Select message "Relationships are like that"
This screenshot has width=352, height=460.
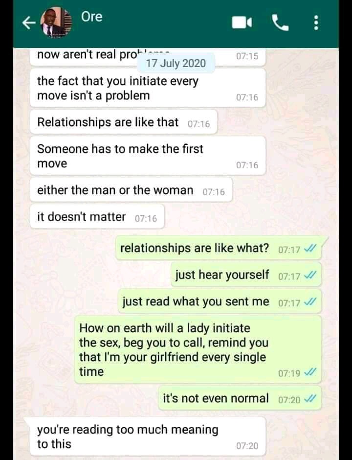point(124,122)
